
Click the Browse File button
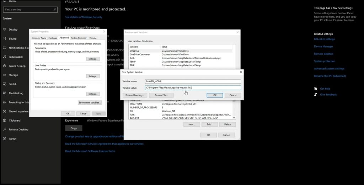point(161,95)
